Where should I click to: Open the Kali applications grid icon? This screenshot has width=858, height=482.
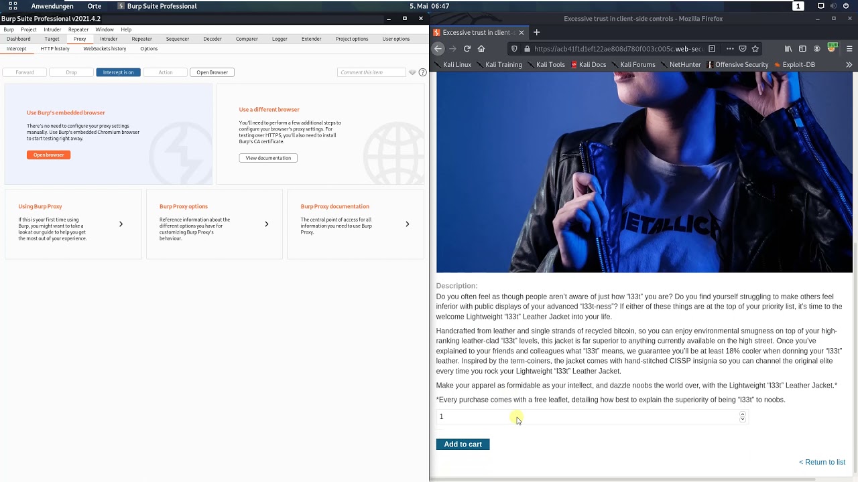tap(13, 6)
